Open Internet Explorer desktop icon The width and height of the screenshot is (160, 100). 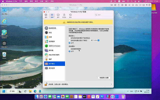click(x=4, y=23)
